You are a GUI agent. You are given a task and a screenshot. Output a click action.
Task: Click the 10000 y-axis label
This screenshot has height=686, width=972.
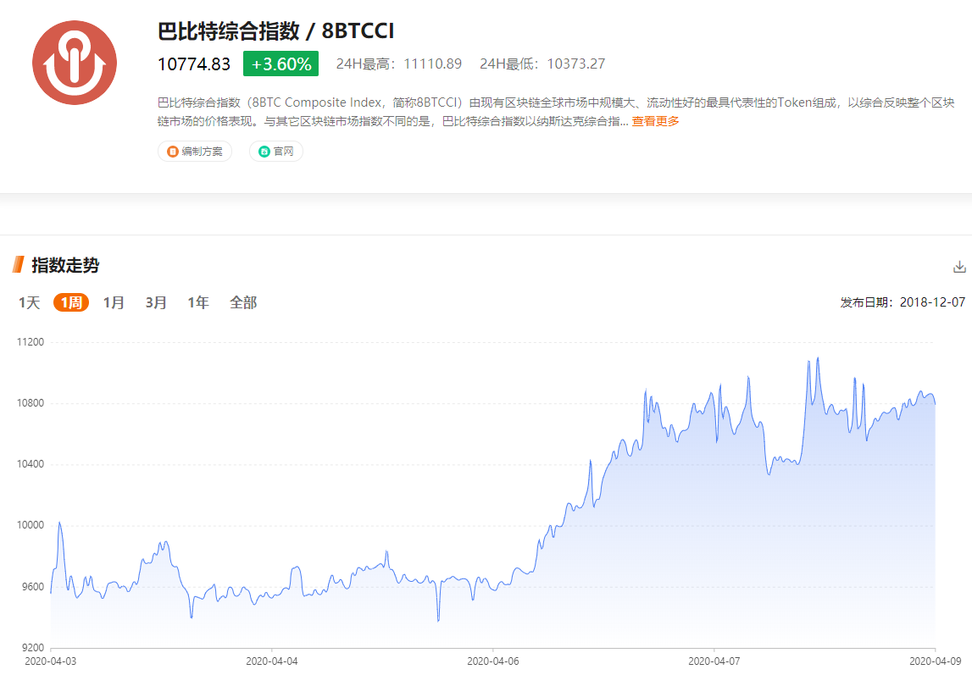coord(31,525)
